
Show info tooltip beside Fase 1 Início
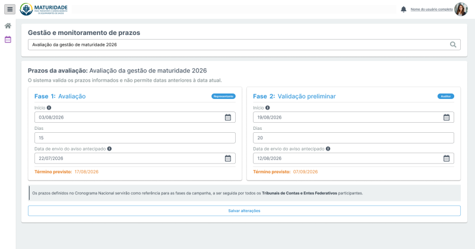pos(49,108)
